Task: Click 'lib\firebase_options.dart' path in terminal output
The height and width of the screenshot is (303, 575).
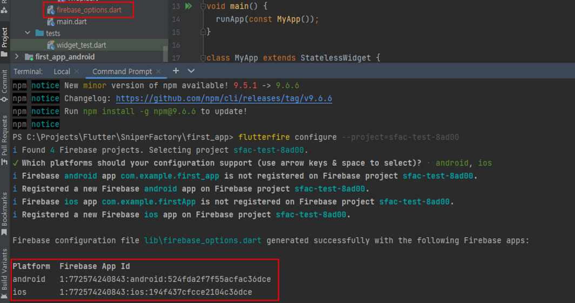Action: click(x=203, y=240)
